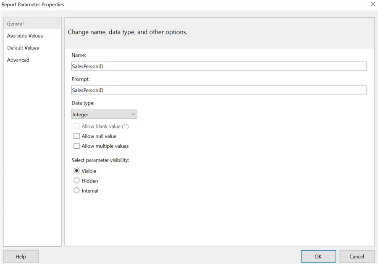This screenshot has width=378, height=264.
Task: Click the "Change name, data type" heading
Action: click(127, 32)
